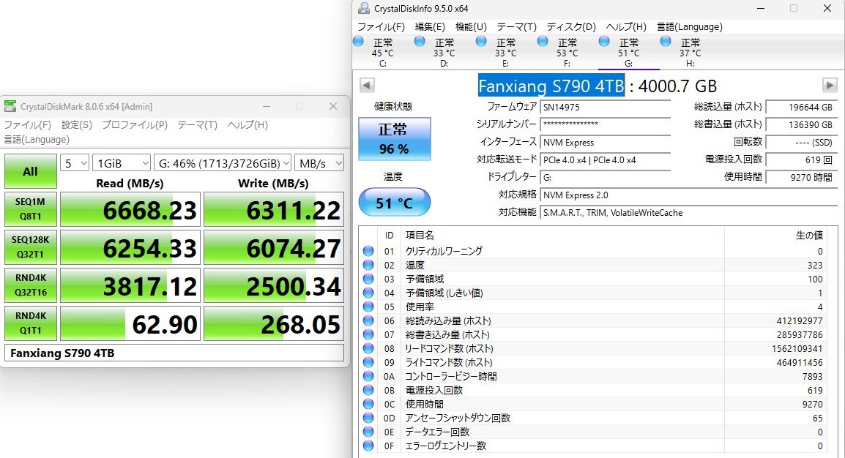The width and height of the screenshot is (845, 458).
Task: Select drive F: status icon at 53 °C
Action: click(x=543, y=42)
